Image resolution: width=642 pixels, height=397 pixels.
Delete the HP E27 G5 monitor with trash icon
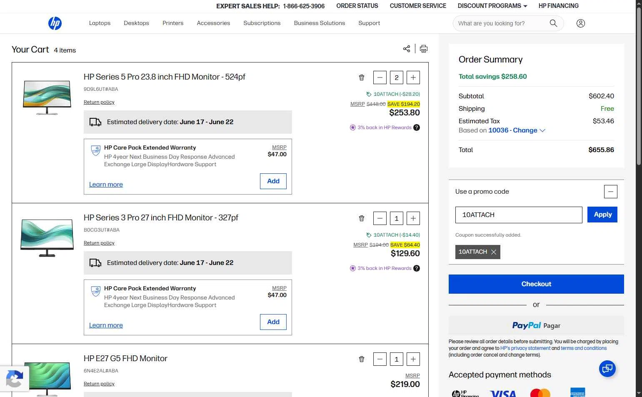362,359
